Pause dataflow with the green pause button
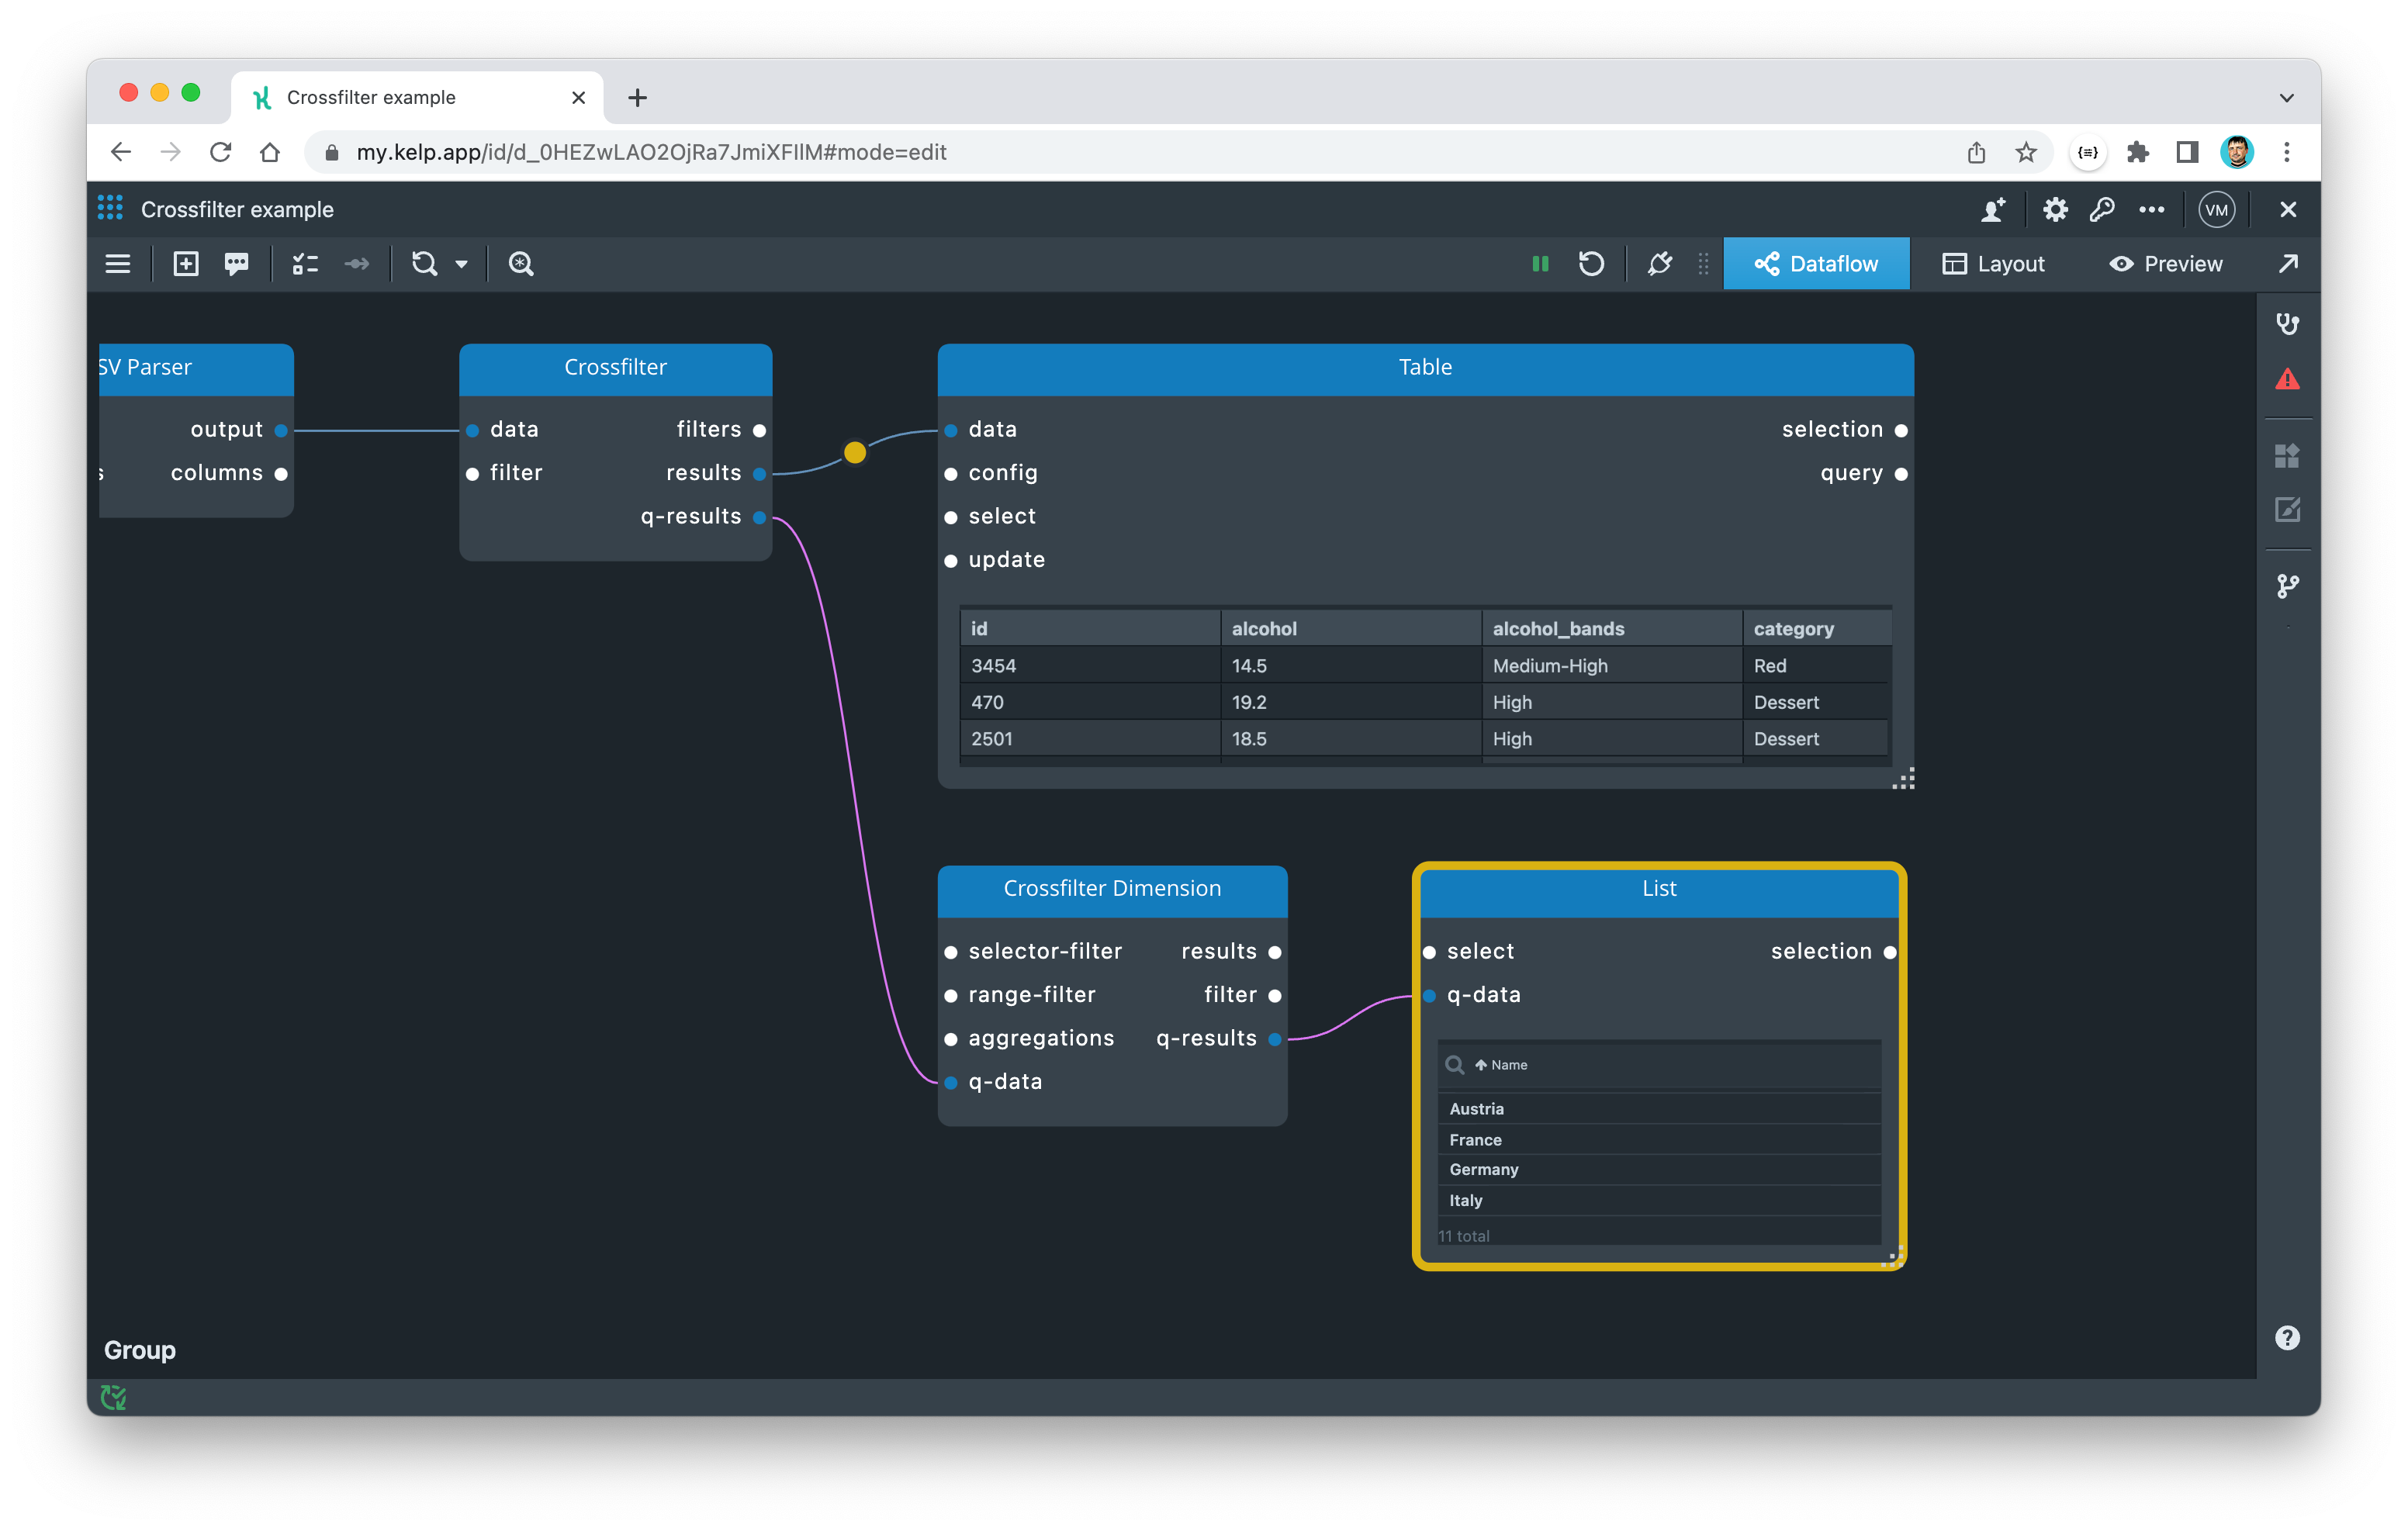Viewport: 2408px width, 1531px height. pos(1540,264)
